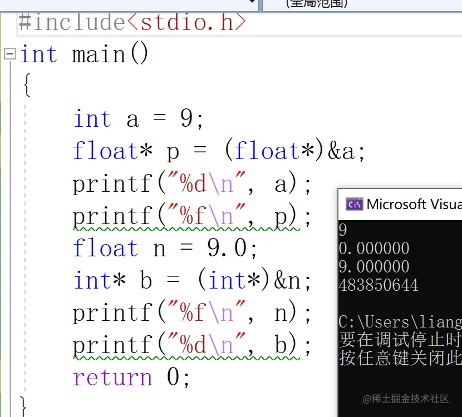Click the 'int main()' declaration
The height and width of the screenshot is (417, 462).
tap(84, 54)
